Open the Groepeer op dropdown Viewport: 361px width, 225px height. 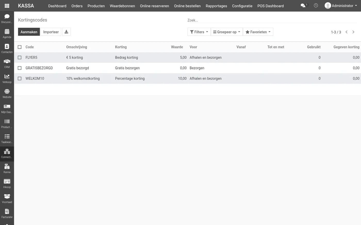click(227, 32)
